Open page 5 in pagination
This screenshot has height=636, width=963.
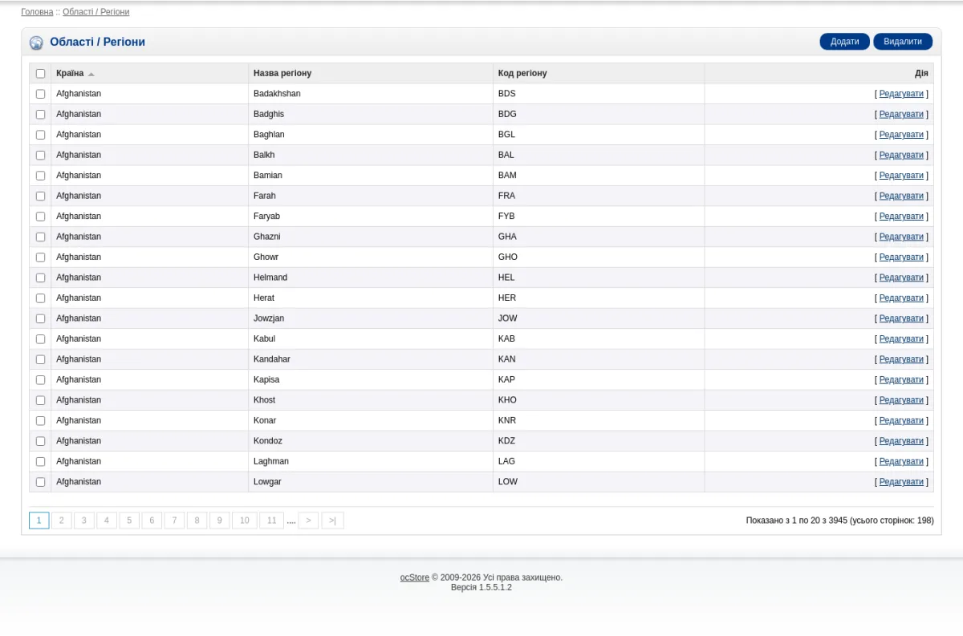point(129,521)
